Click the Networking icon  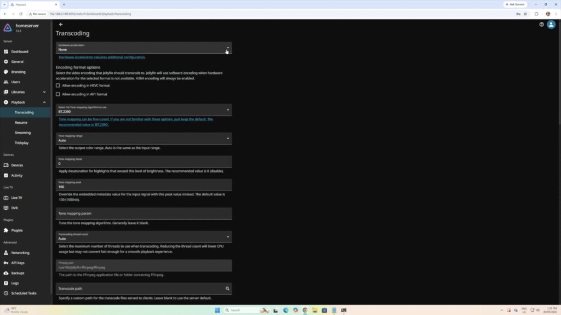5,253
